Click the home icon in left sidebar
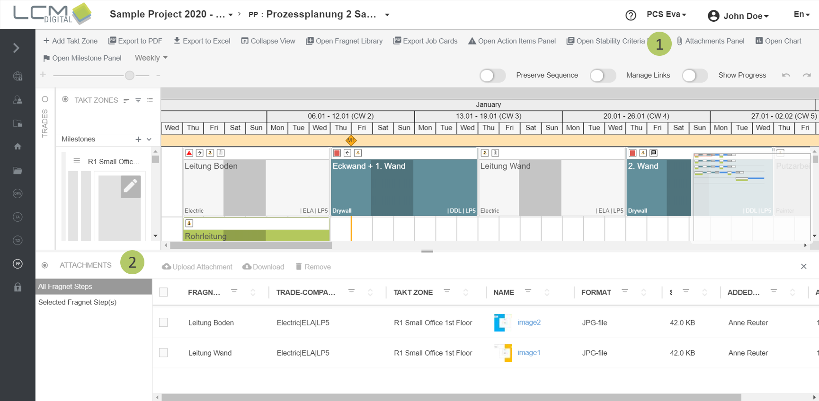Screen dimensions: 819x401 [x=18, y=147]
